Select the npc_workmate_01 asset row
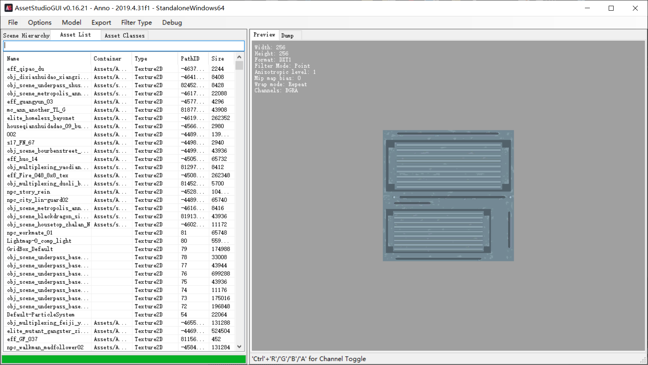The width and height of the screenshot is (648, 365). pyautogui.click(x=119, y=233)
